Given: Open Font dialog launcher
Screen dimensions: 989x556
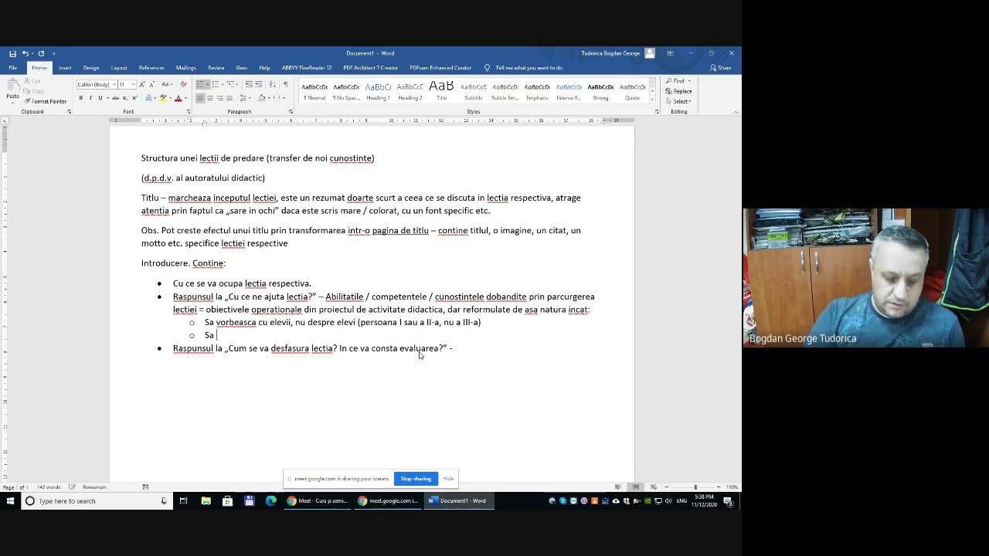Looking at the screenshot, I should (189, 112).
